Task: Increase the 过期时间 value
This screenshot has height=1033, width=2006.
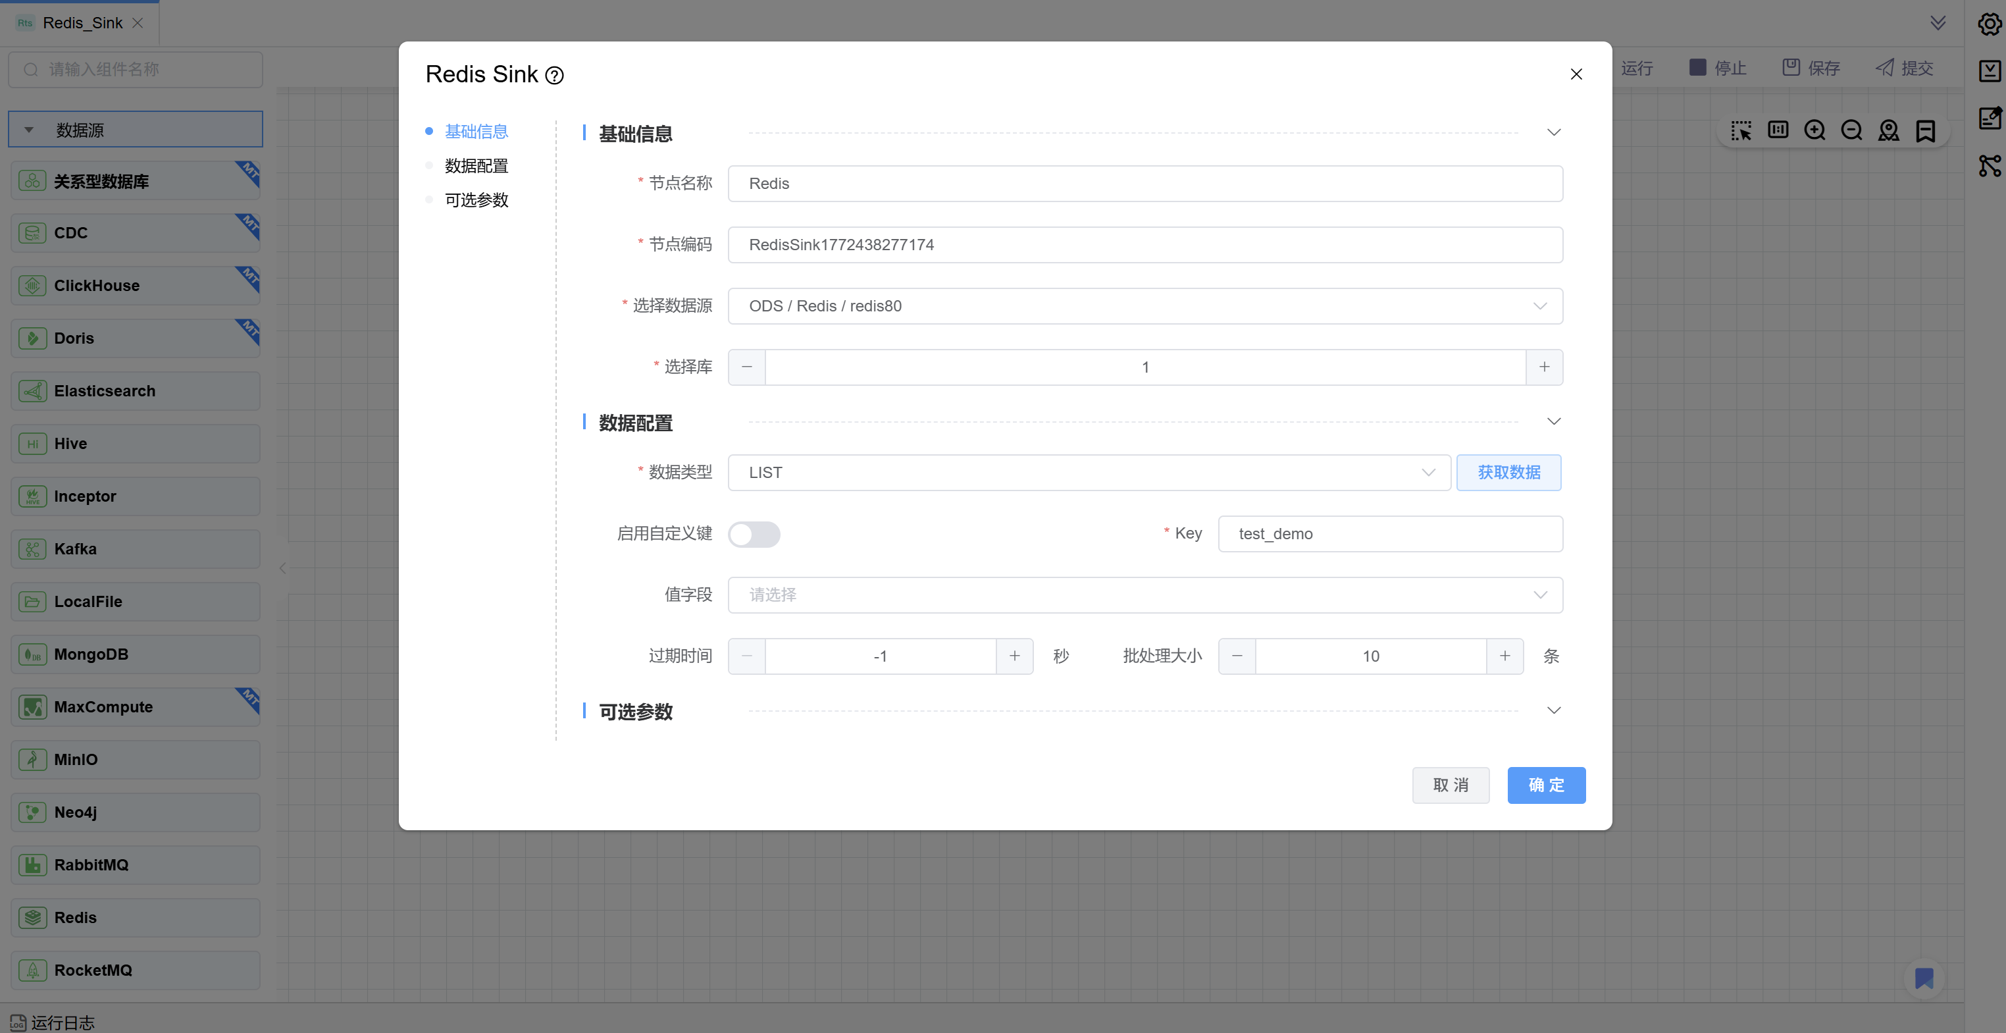Action: pyautogui.click(x=1014, y=656)
